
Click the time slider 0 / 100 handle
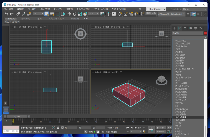tap(17, 116)
